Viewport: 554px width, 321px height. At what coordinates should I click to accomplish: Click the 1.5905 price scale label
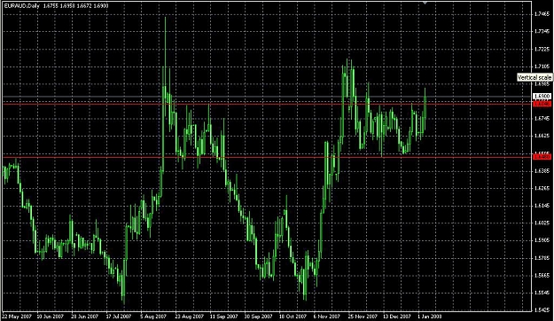(542, 240)
